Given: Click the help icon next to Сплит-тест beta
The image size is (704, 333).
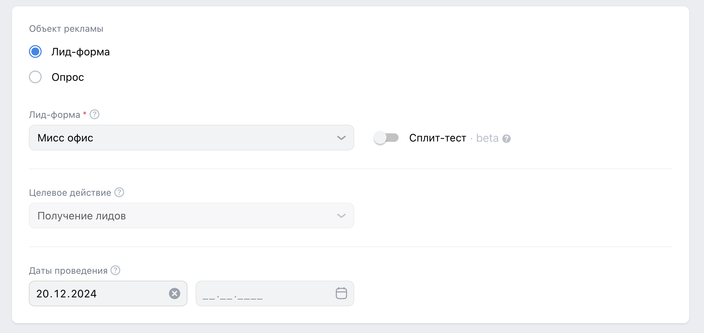Looking at the screenshot, I should 506,139.
